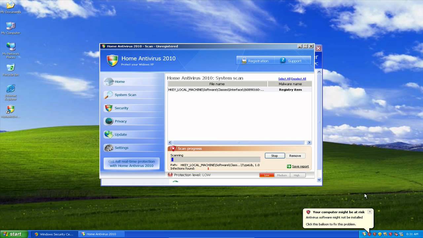Click the green Save report arrow icon
423x238 pixels.
tap(289, 166)
